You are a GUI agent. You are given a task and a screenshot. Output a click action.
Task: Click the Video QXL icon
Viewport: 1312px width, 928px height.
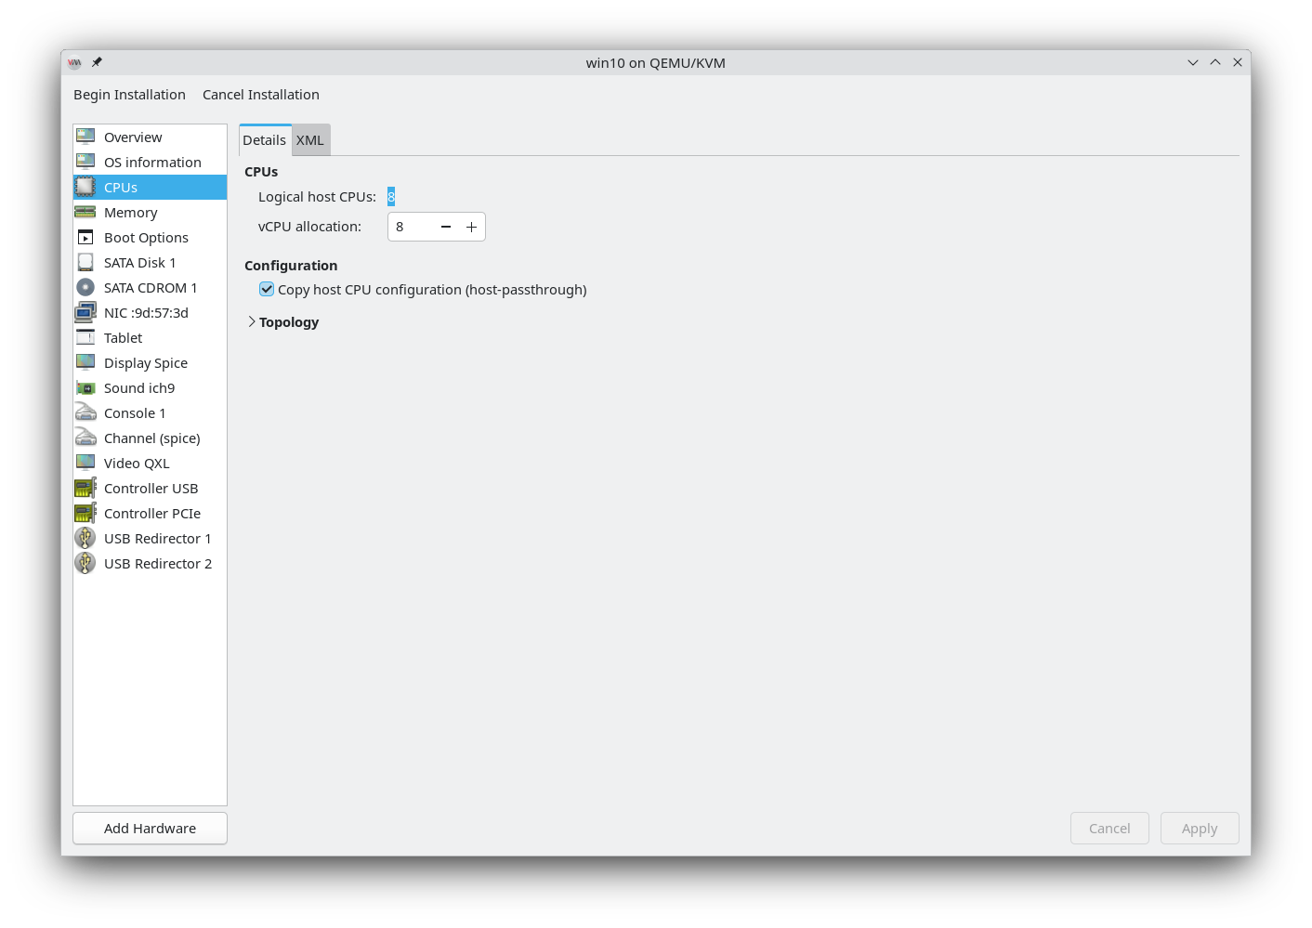85,464
